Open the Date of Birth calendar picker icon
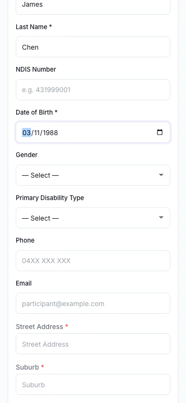Viewport: 186px width, 403px height. coord(160,132)
